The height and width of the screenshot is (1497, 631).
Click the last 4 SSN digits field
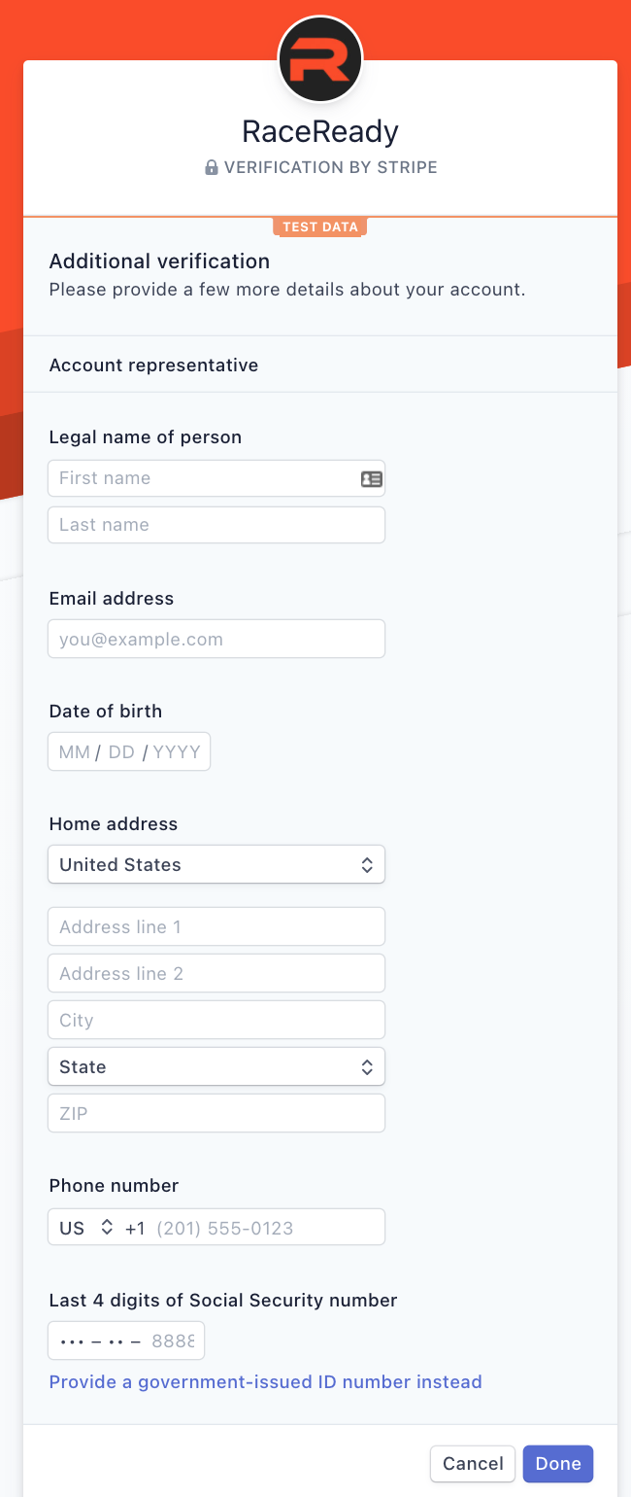tap(126, 1341)
